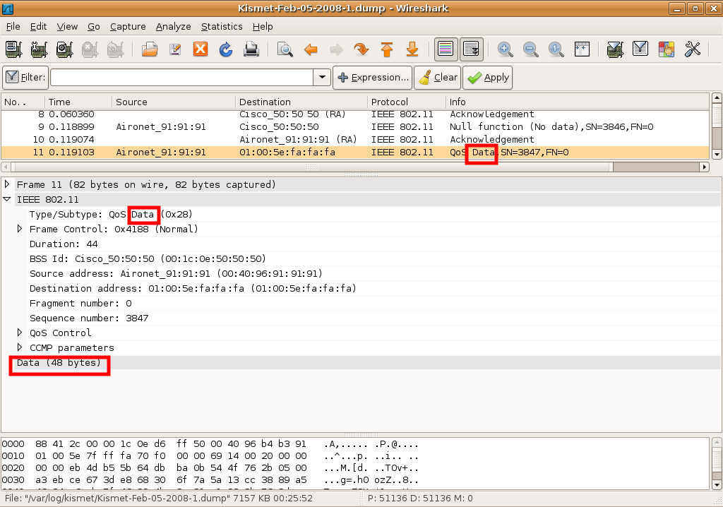Click the filter text input field

pyautogui.click(x=181, y=78)
